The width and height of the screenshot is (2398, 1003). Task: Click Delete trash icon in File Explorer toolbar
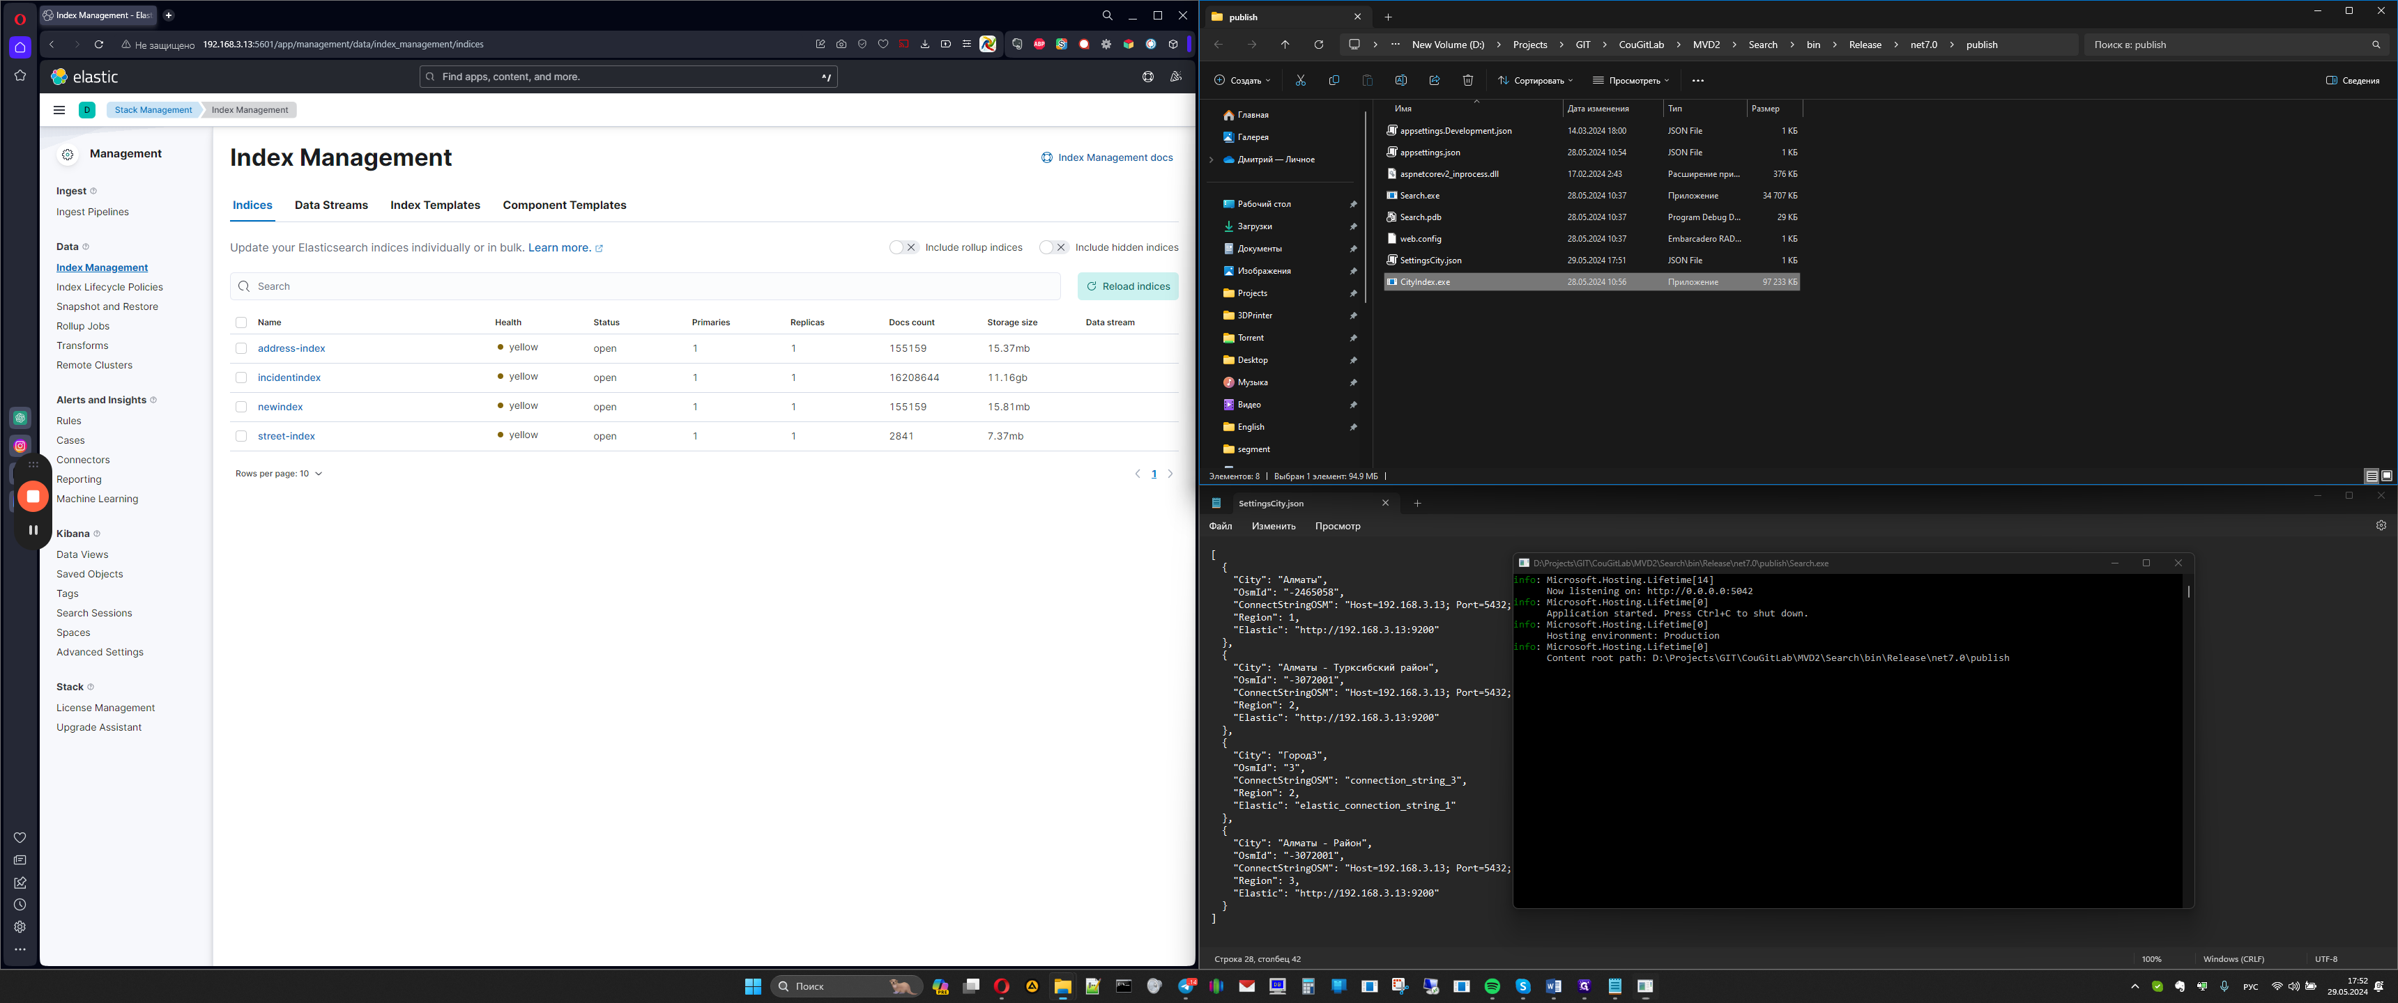pos(1468,80)
